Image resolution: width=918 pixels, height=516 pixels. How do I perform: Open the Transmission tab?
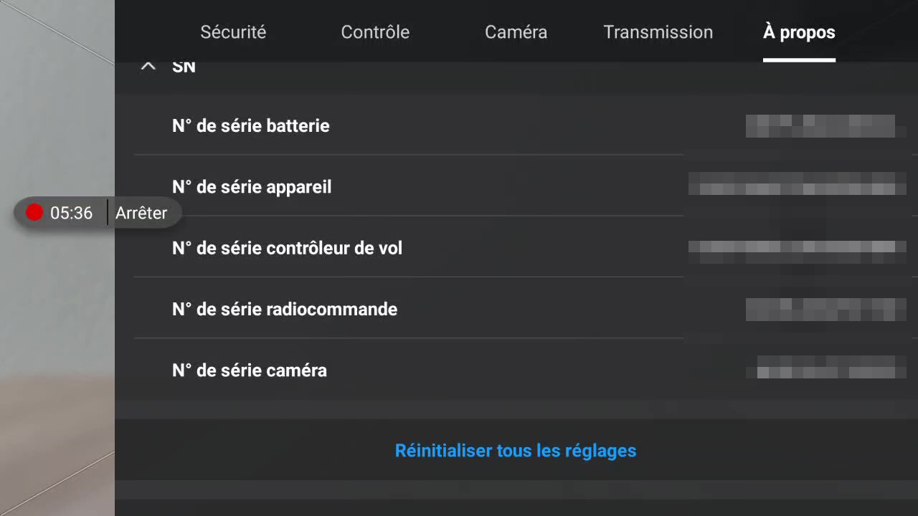pyautogui.click(x=658, y=32)
